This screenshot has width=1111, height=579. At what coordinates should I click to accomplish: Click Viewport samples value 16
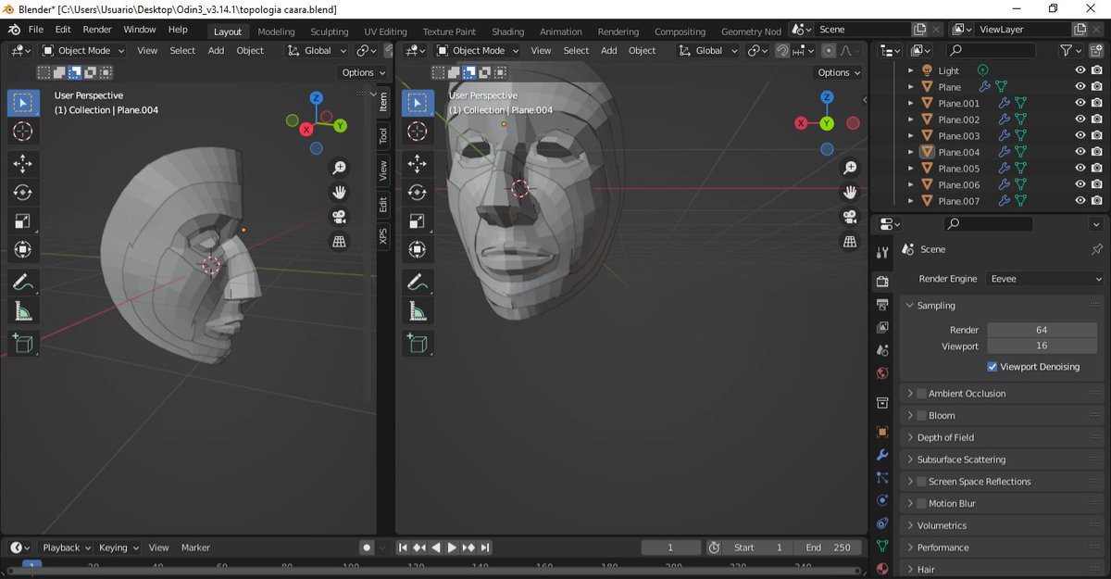pyautogui.click(x=1042, y=346)
